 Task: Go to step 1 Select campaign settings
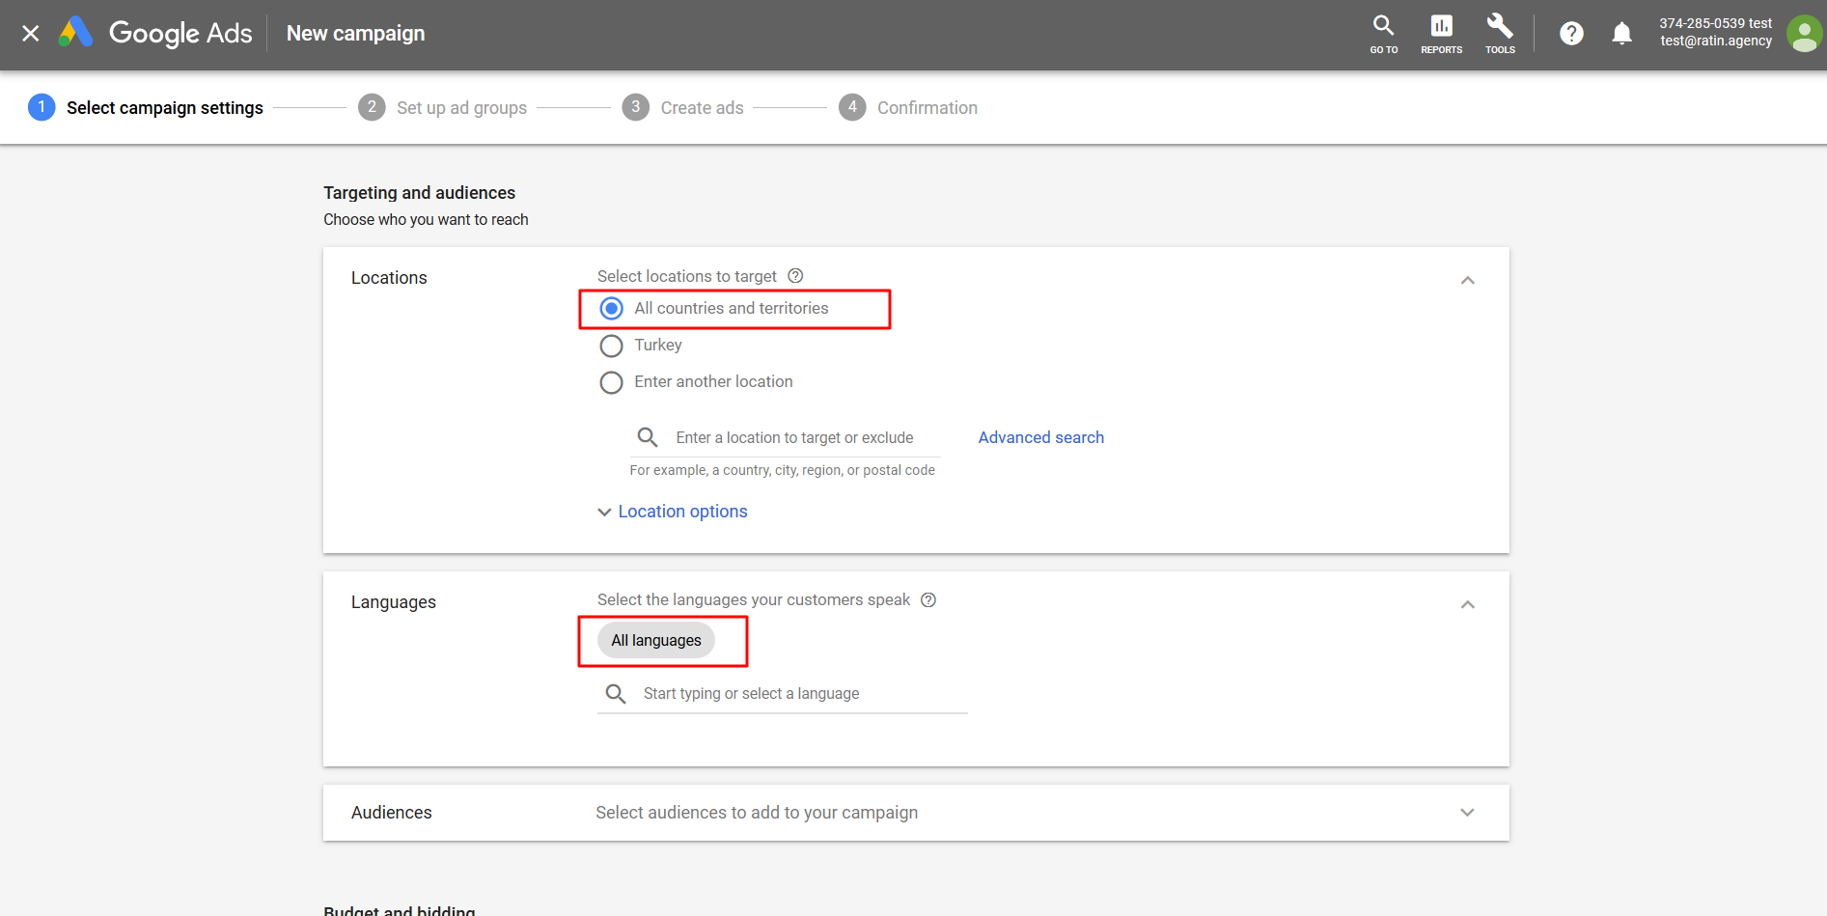point(146,107)
